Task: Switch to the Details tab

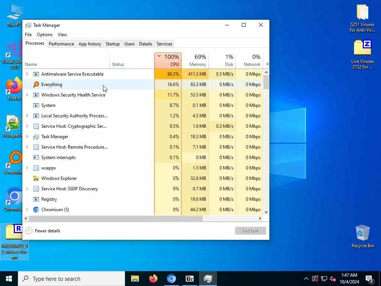Action: [x=145, y=44]
